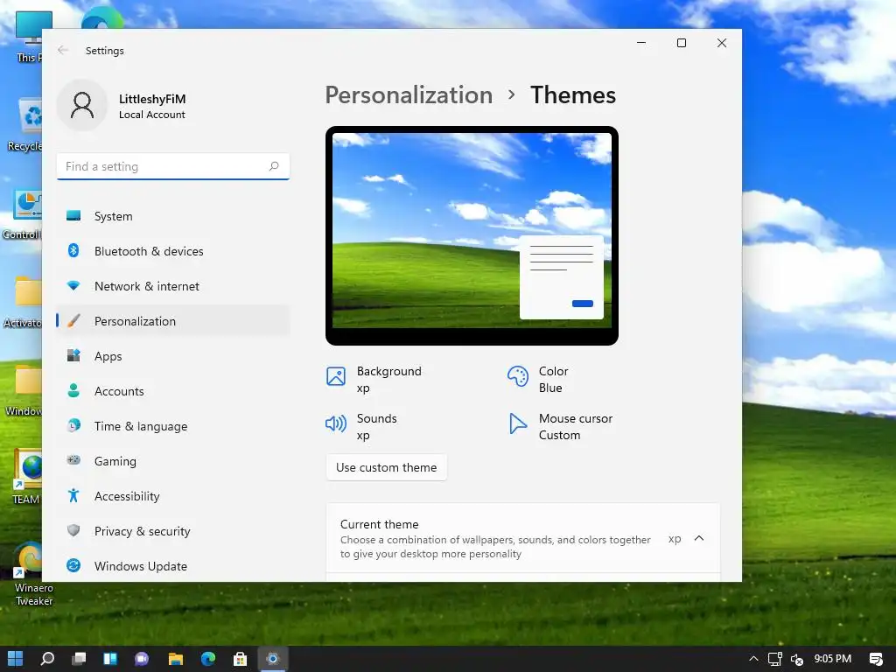Click the Sounds speaker icon

336,423
